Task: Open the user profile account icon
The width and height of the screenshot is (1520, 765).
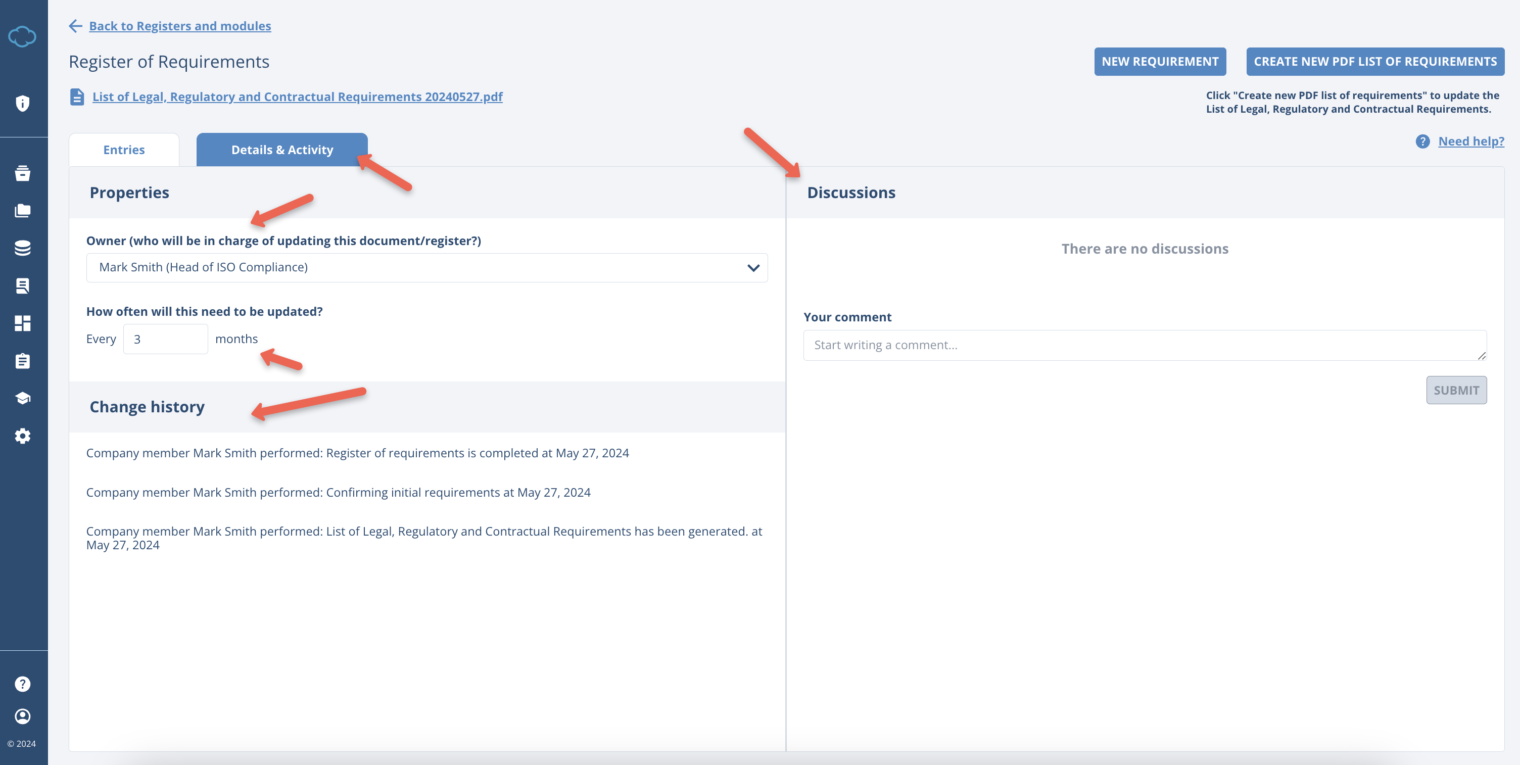Action: (x=22, y=716)
